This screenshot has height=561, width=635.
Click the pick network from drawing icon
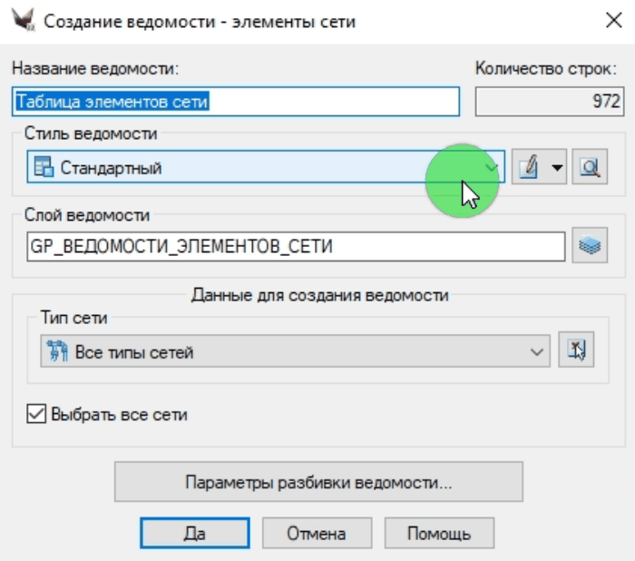575,351
